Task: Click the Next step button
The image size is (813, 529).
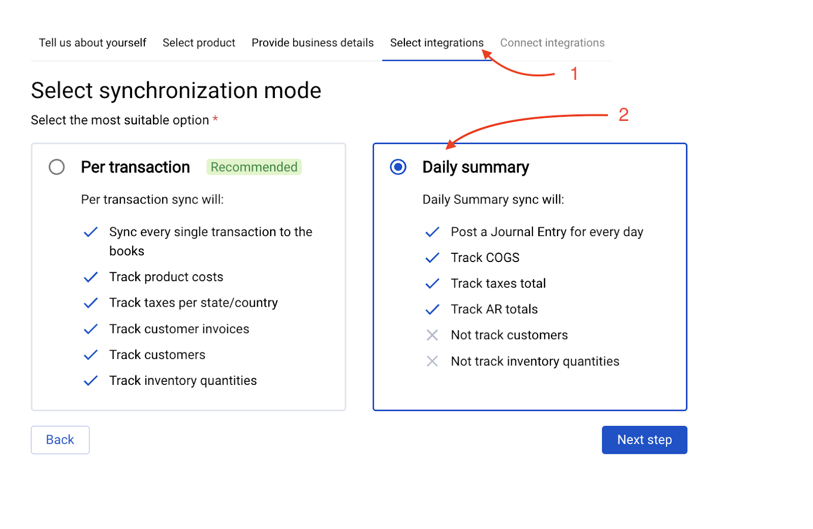Action: point(644,440)
